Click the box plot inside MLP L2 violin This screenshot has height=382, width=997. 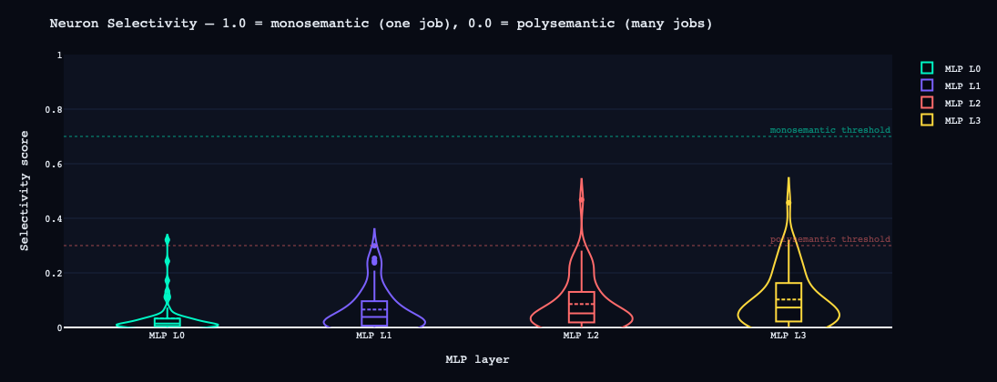[581, 307]
